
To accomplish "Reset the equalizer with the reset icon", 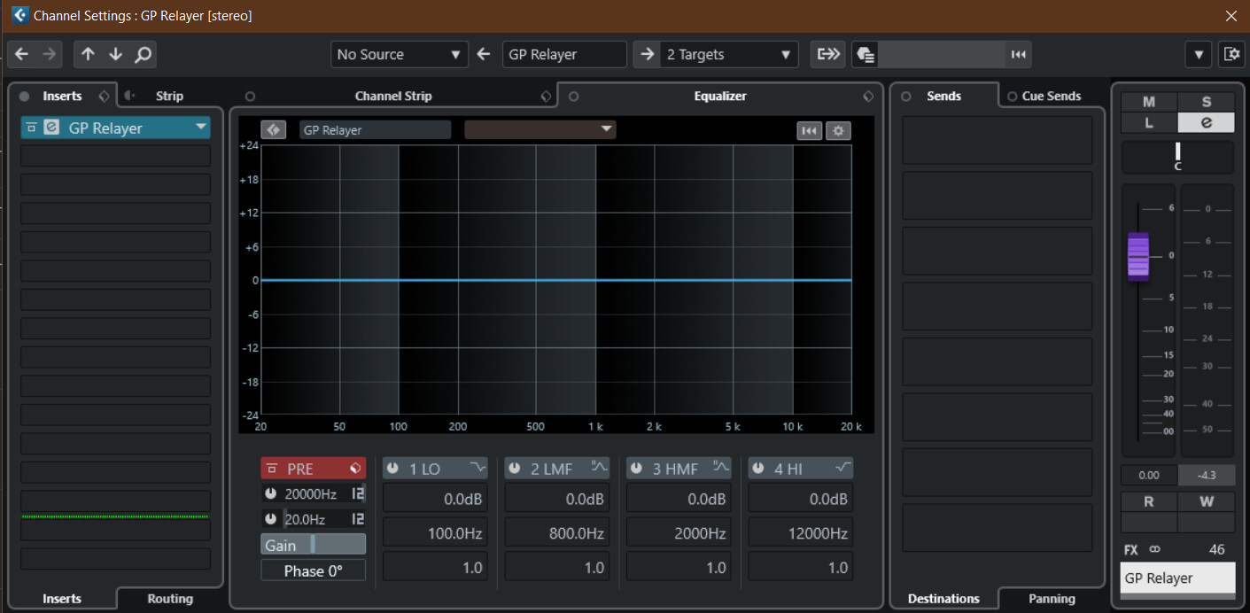I will point(809,130).
